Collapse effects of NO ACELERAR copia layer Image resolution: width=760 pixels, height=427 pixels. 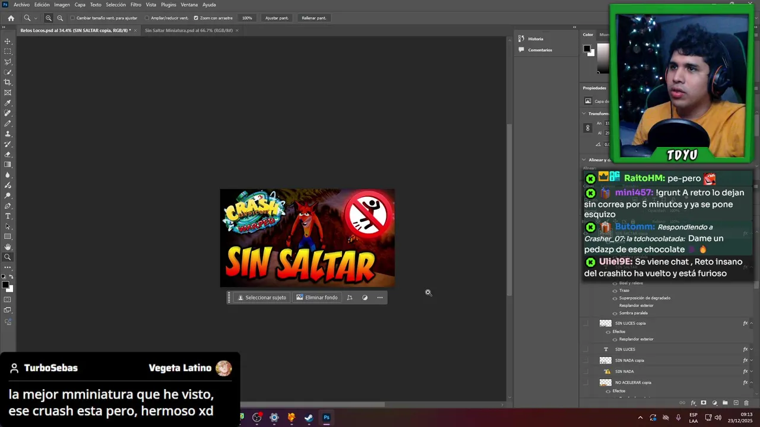click(751, 383)
